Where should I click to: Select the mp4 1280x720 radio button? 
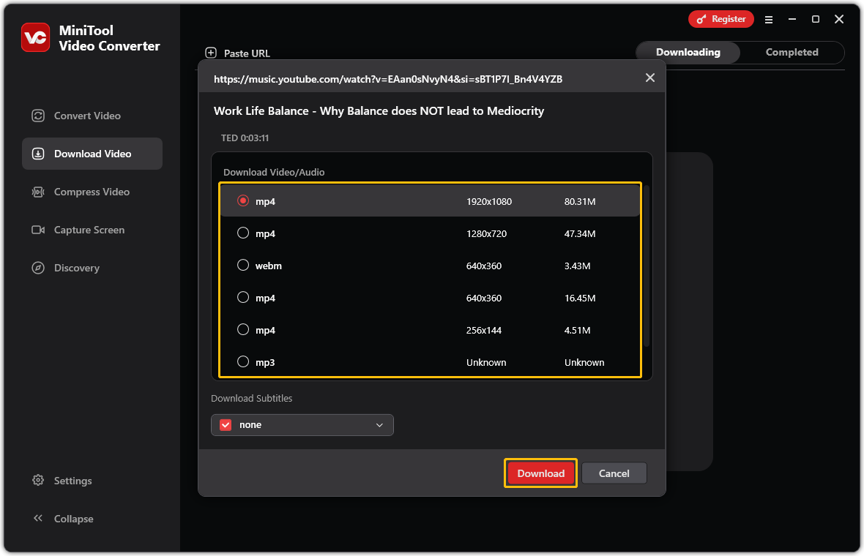pos(243,233)
